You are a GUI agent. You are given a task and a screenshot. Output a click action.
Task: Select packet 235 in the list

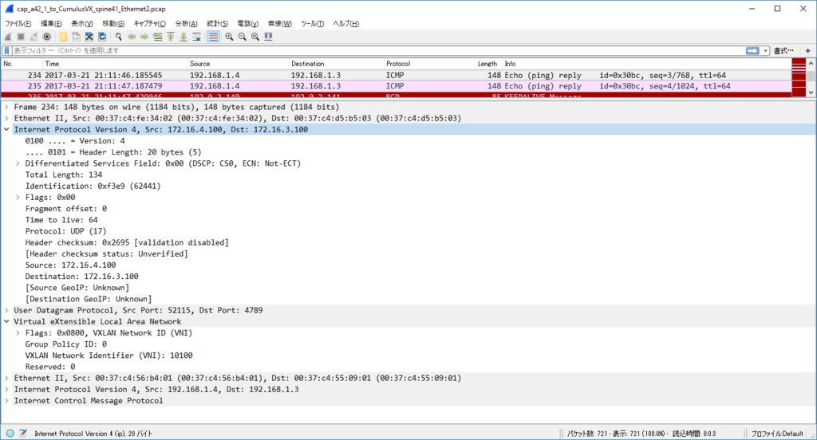click(396, 86)
